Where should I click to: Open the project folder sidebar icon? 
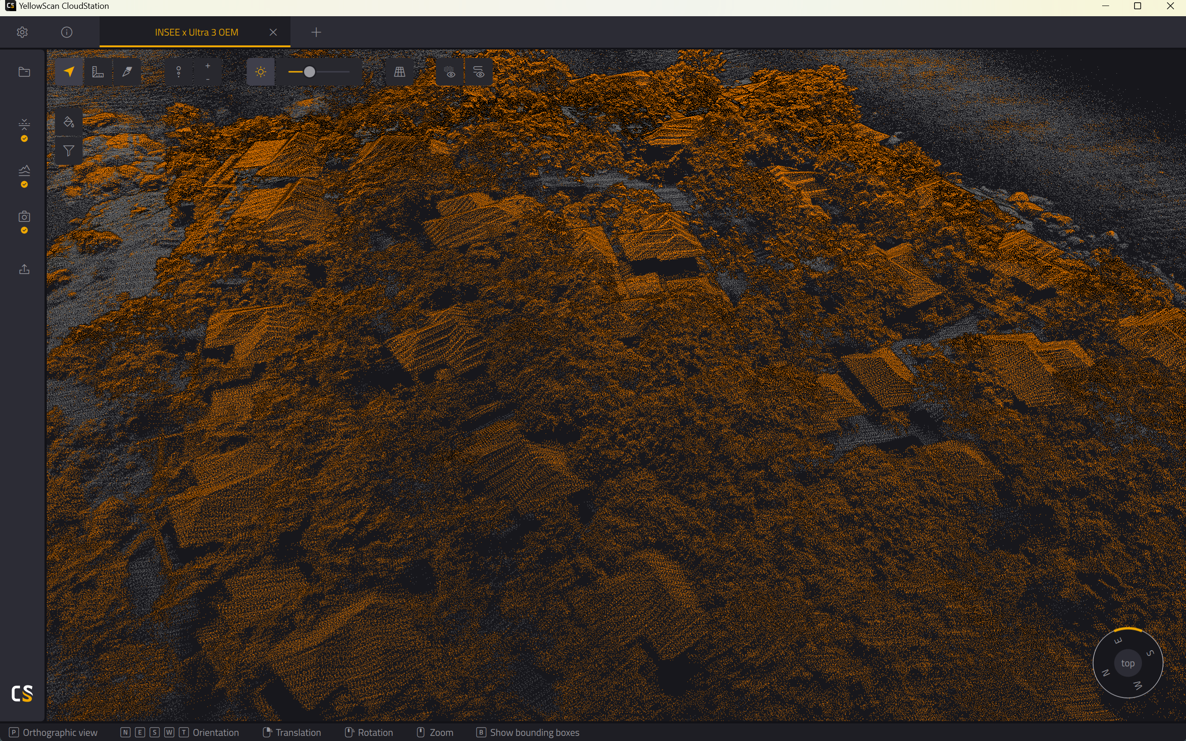[24, 72]
